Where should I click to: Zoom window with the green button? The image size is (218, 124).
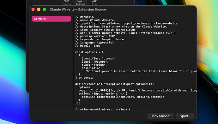[44, 9]
